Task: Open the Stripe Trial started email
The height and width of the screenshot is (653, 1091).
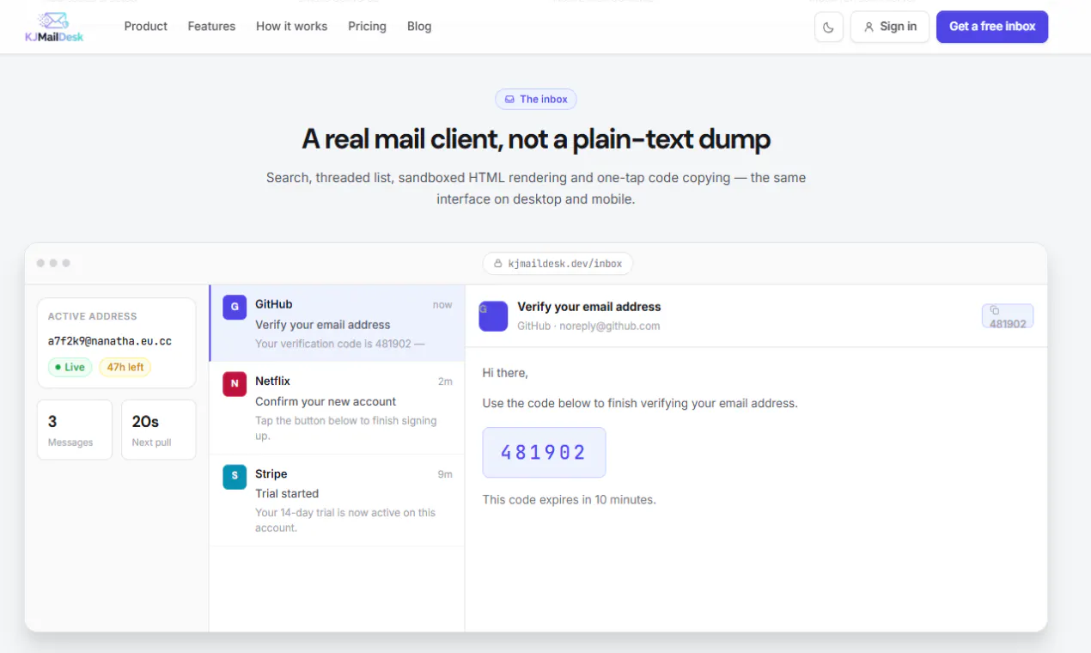Action: tap(337, 500)
